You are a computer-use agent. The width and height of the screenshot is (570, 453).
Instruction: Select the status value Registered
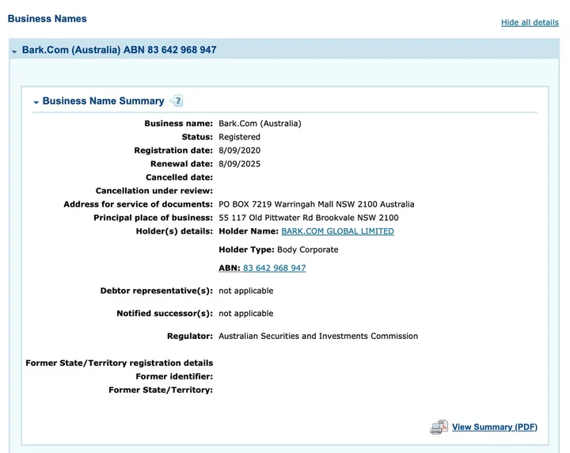pos(239,137)
